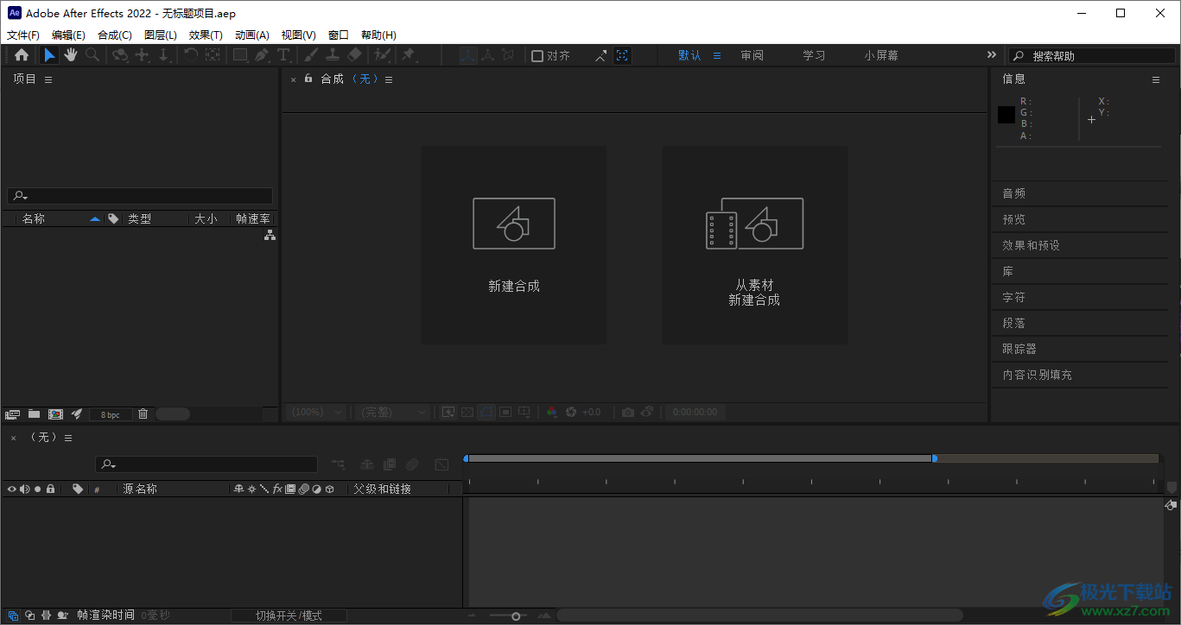
Task: Take a snapshot of the composition view
Action: point(627,412)
